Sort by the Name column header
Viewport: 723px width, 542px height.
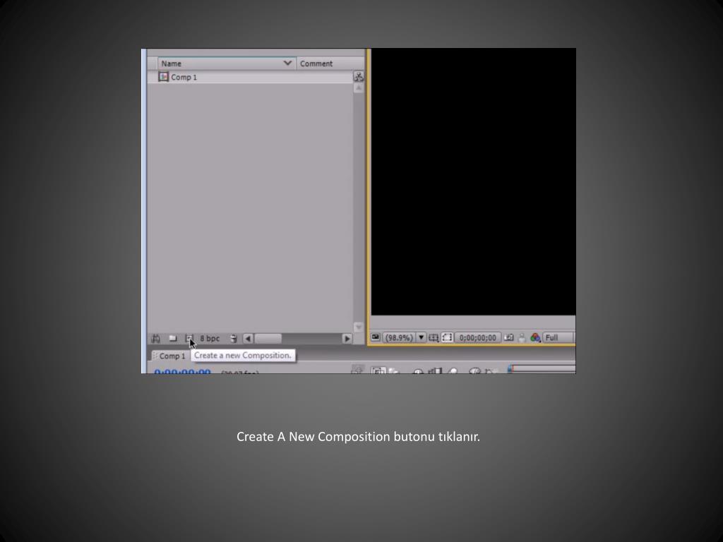[x=227, y=64]
